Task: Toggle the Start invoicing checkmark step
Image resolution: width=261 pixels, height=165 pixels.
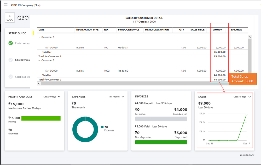Action: 11,77
